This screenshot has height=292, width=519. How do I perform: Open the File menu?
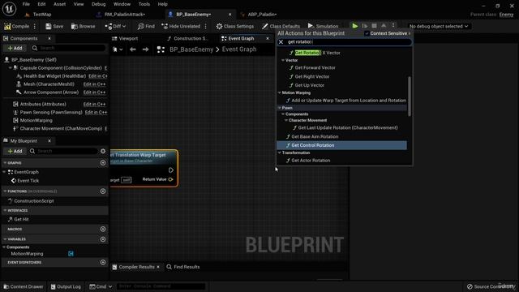click(26, 4)
